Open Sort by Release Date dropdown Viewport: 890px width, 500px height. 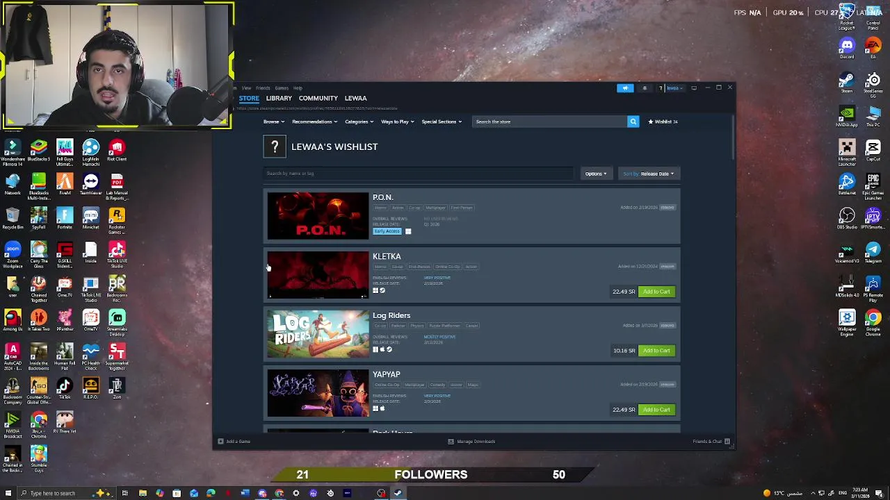pos(649,174)
